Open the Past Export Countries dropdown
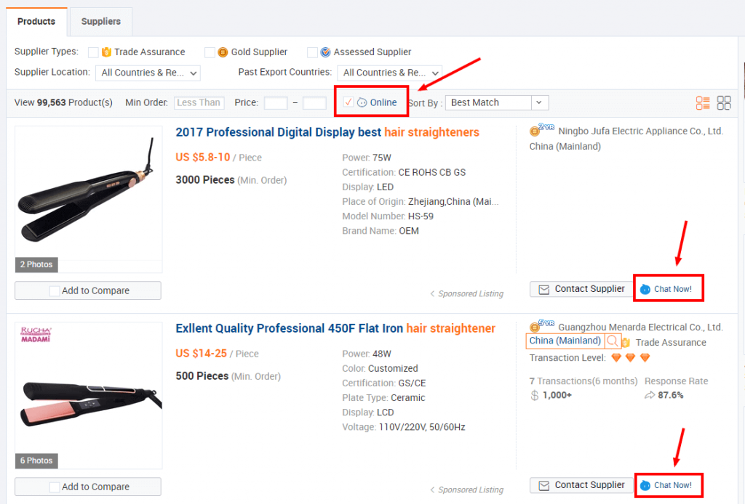The height and width of the screenshot is (504, 745). click(390, 73)
